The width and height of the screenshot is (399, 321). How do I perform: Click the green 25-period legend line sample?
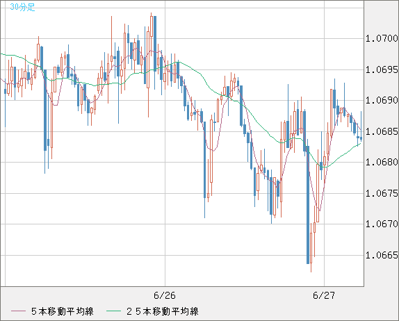113,311
